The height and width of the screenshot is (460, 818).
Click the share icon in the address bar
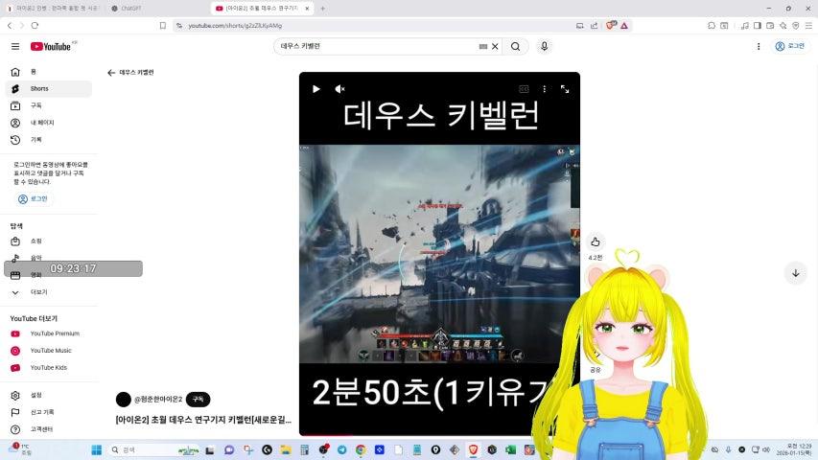click(x=595, y=26)
